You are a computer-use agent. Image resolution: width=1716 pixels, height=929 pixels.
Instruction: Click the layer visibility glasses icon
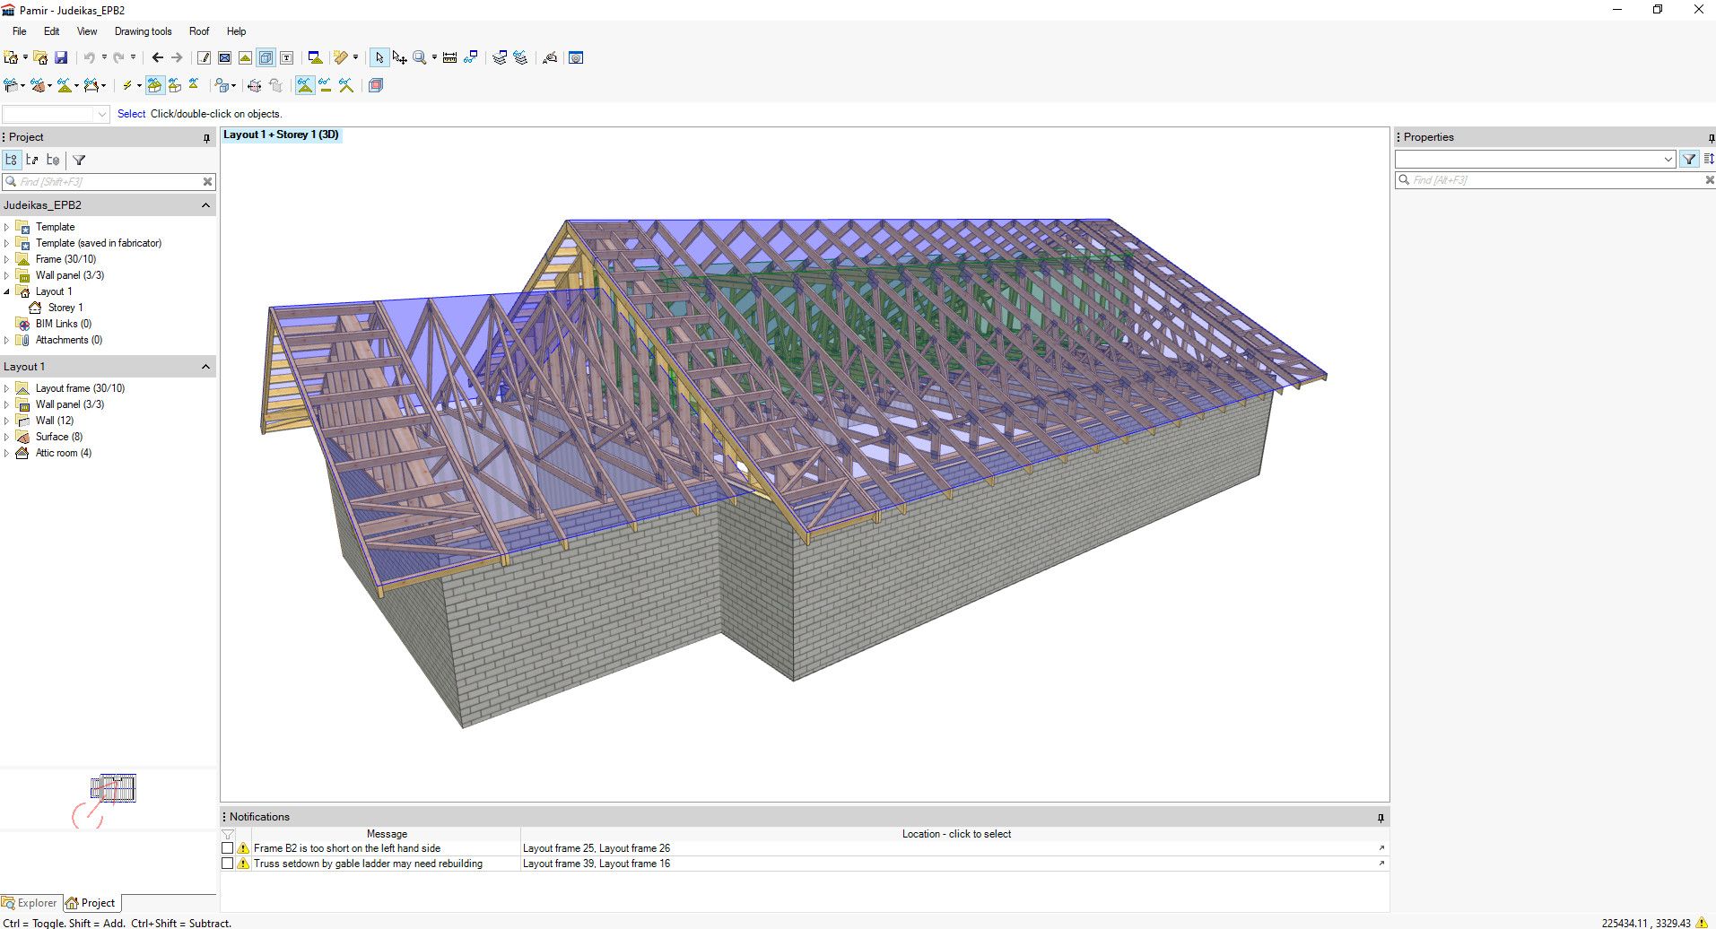[520, 57]
